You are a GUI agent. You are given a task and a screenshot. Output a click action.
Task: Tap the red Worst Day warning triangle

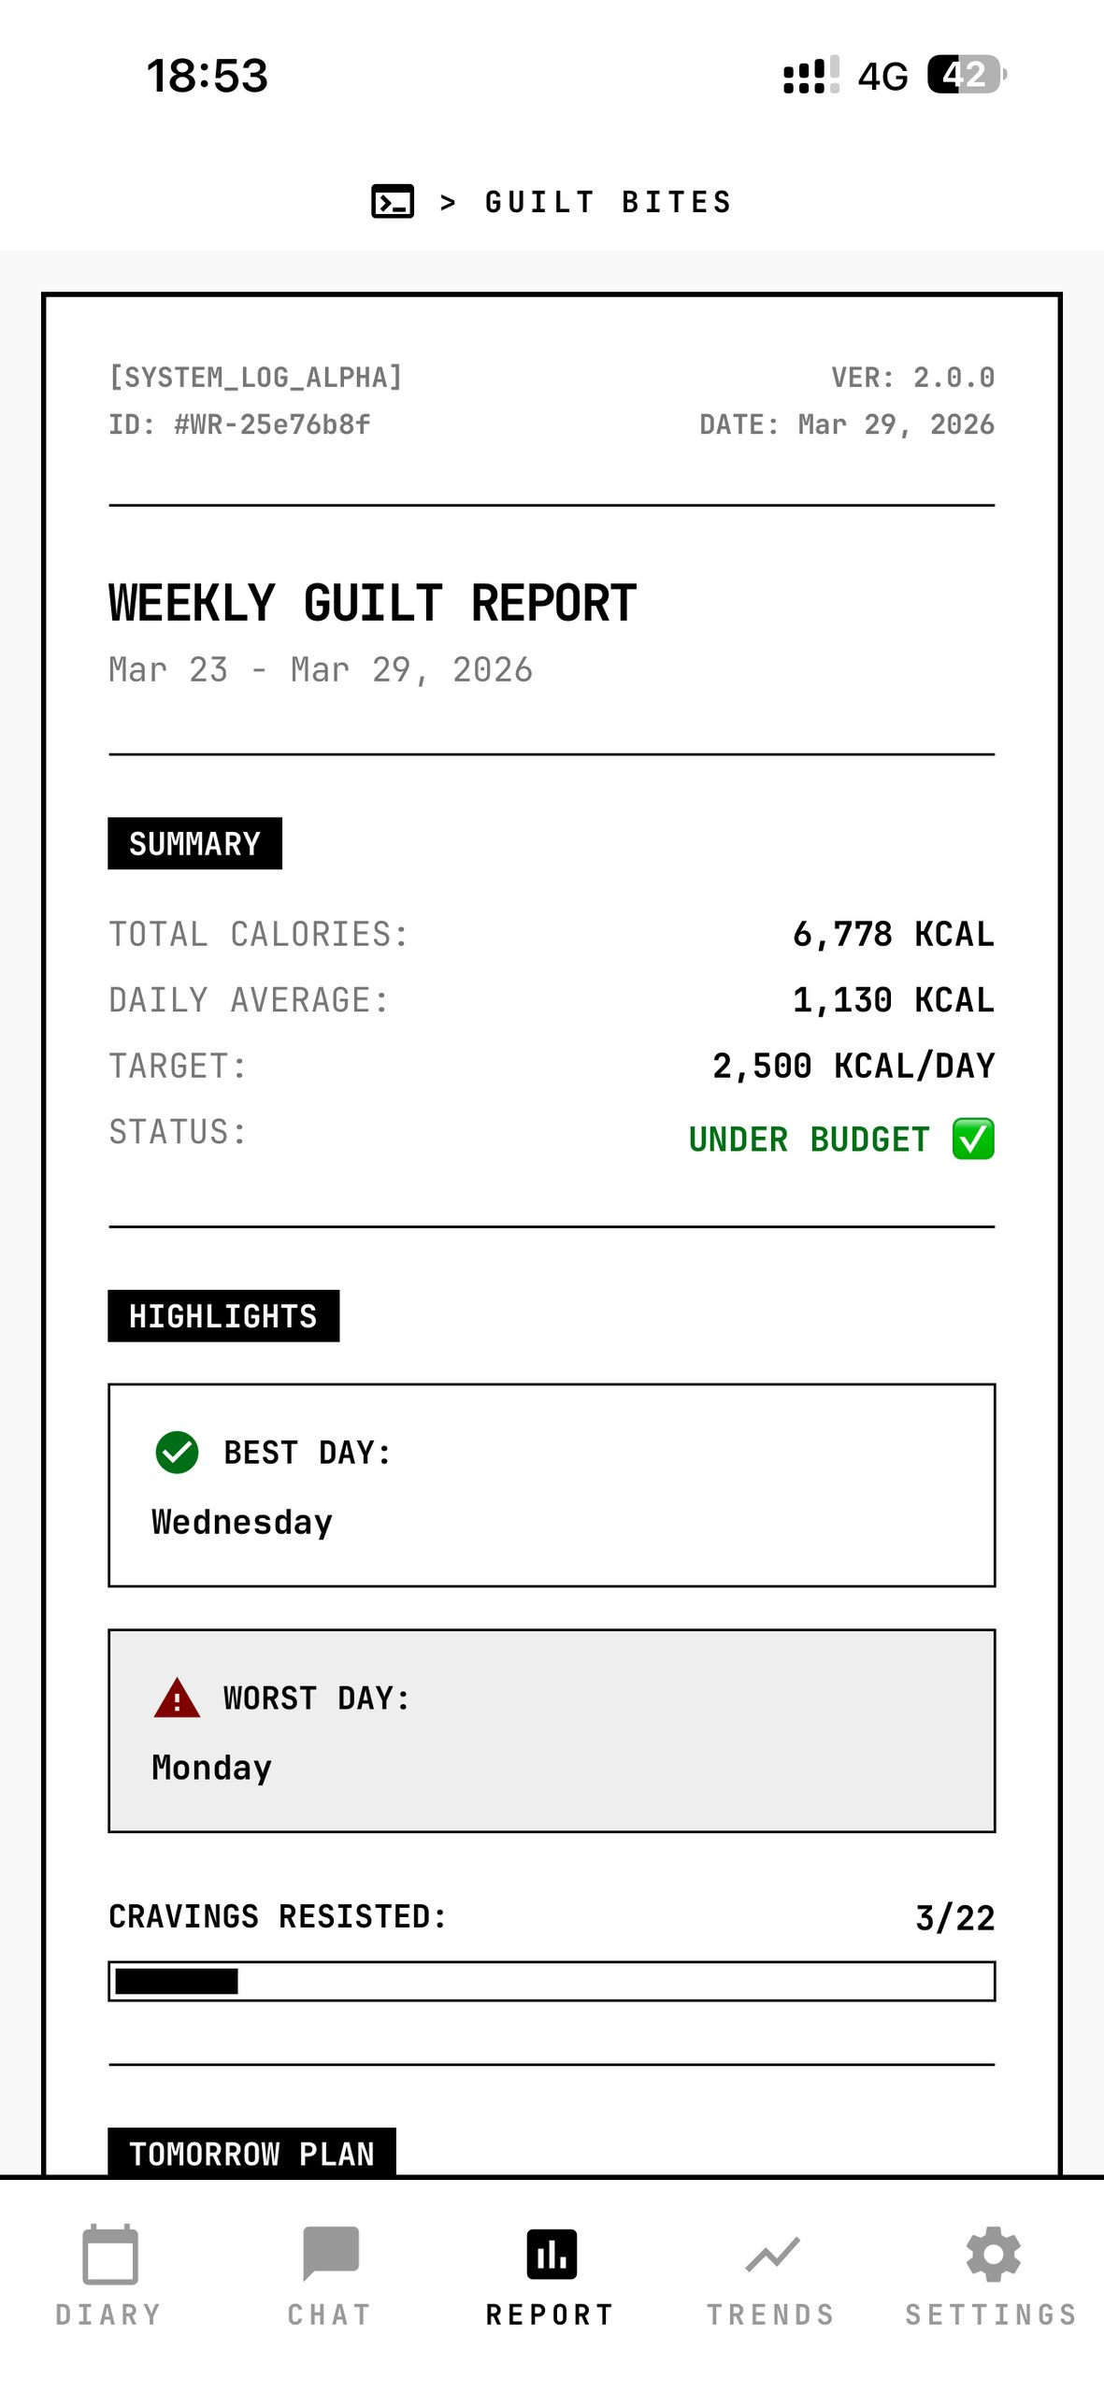point(177,1698)
